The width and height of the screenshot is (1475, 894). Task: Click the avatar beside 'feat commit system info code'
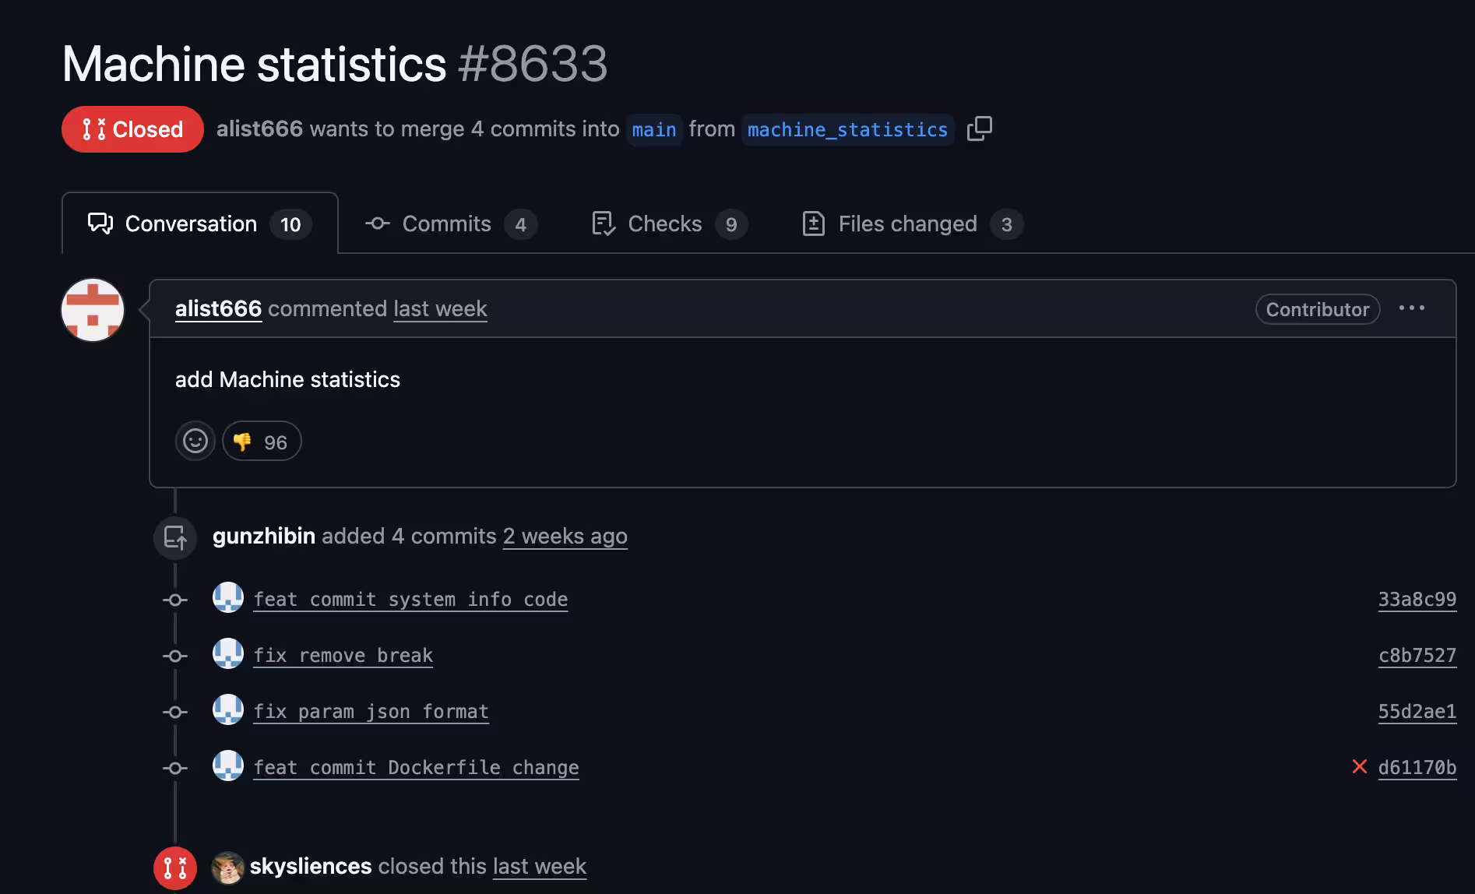pos(228,598)
